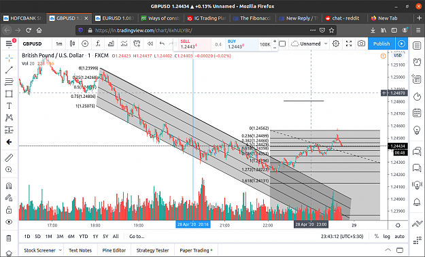Toggle magnet mode for drawings
The image size is (425, 257).
tap(9, 186)
